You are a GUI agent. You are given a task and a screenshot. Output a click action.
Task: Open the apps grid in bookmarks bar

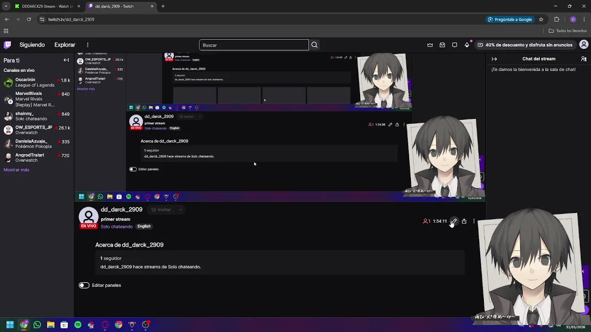6,31
